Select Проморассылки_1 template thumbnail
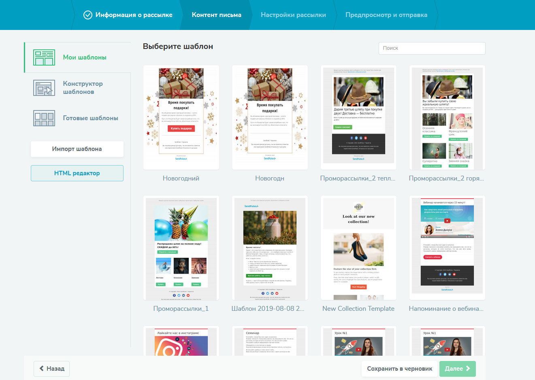Image resolution: width=535 pixels, height=380 pixels. pyautogui.click(x=181, y=248)
